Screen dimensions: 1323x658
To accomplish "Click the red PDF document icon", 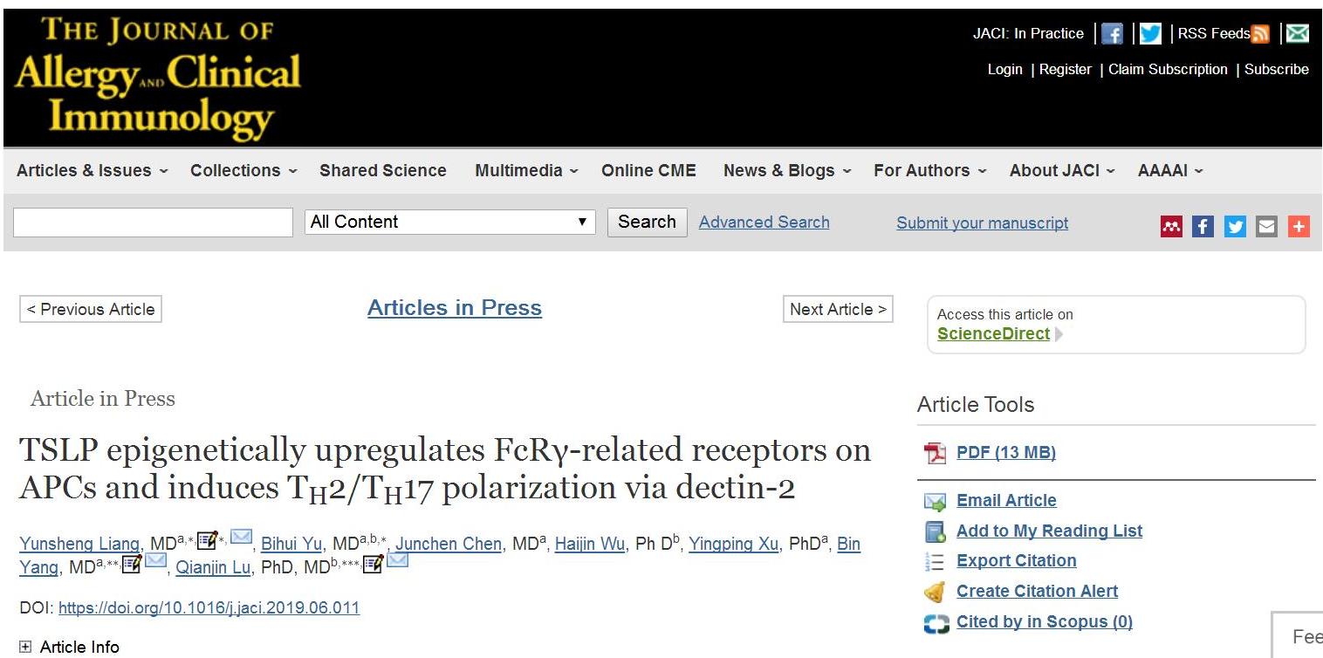I will 935,453.
